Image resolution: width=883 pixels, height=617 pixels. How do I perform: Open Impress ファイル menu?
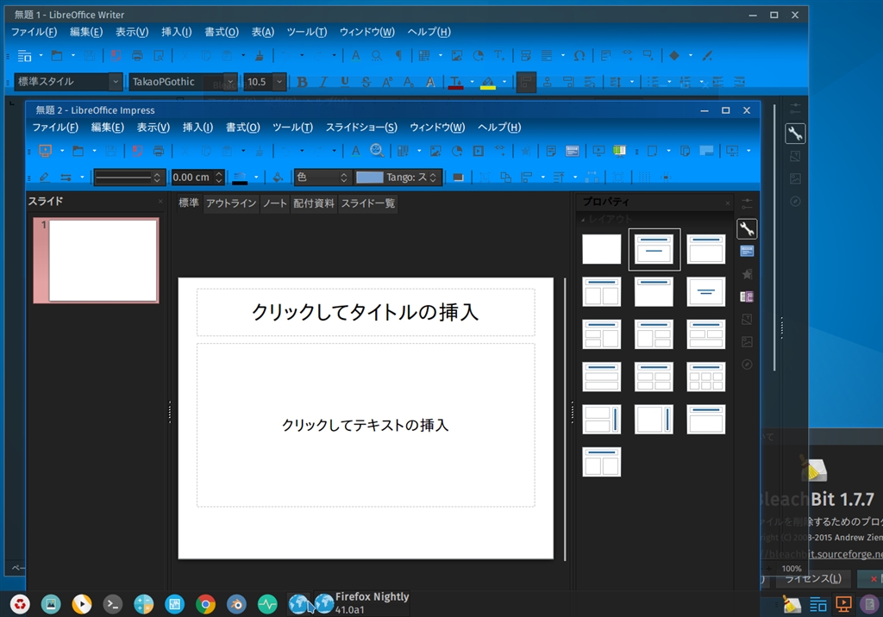(54, 128)
